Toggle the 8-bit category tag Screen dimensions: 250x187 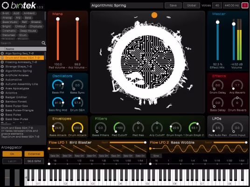point(6,13)
